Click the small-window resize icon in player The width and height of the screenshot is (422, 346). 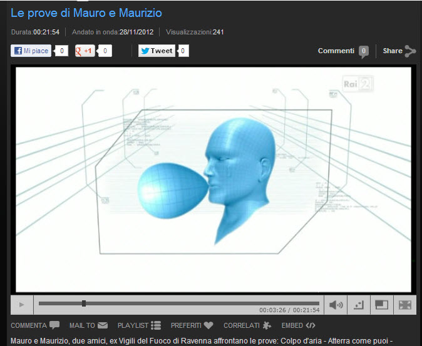[359, 305]
